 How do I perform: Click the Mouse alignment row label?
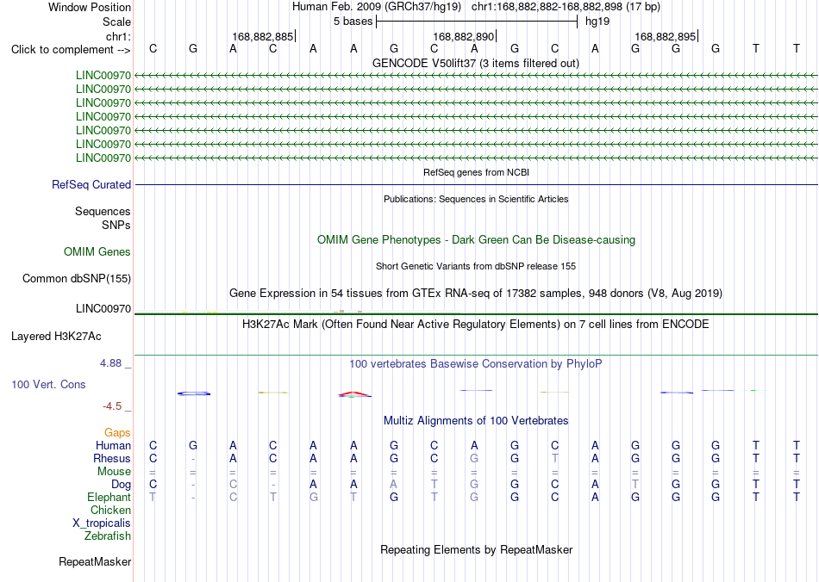coord(114,472)
